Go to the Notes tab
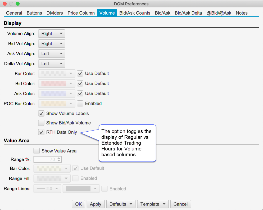263x210 pixels. pyautogui.click(x=241, y=13)
